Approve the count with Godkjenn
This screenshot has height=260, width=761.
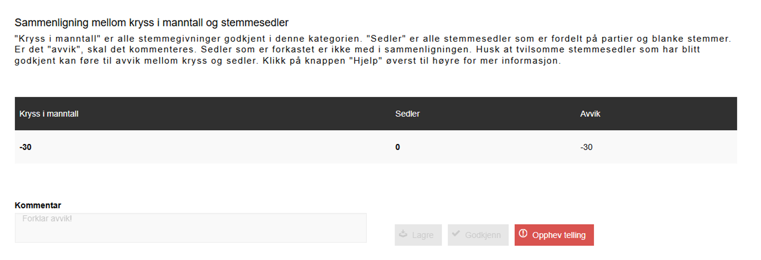tap(478, 235)
